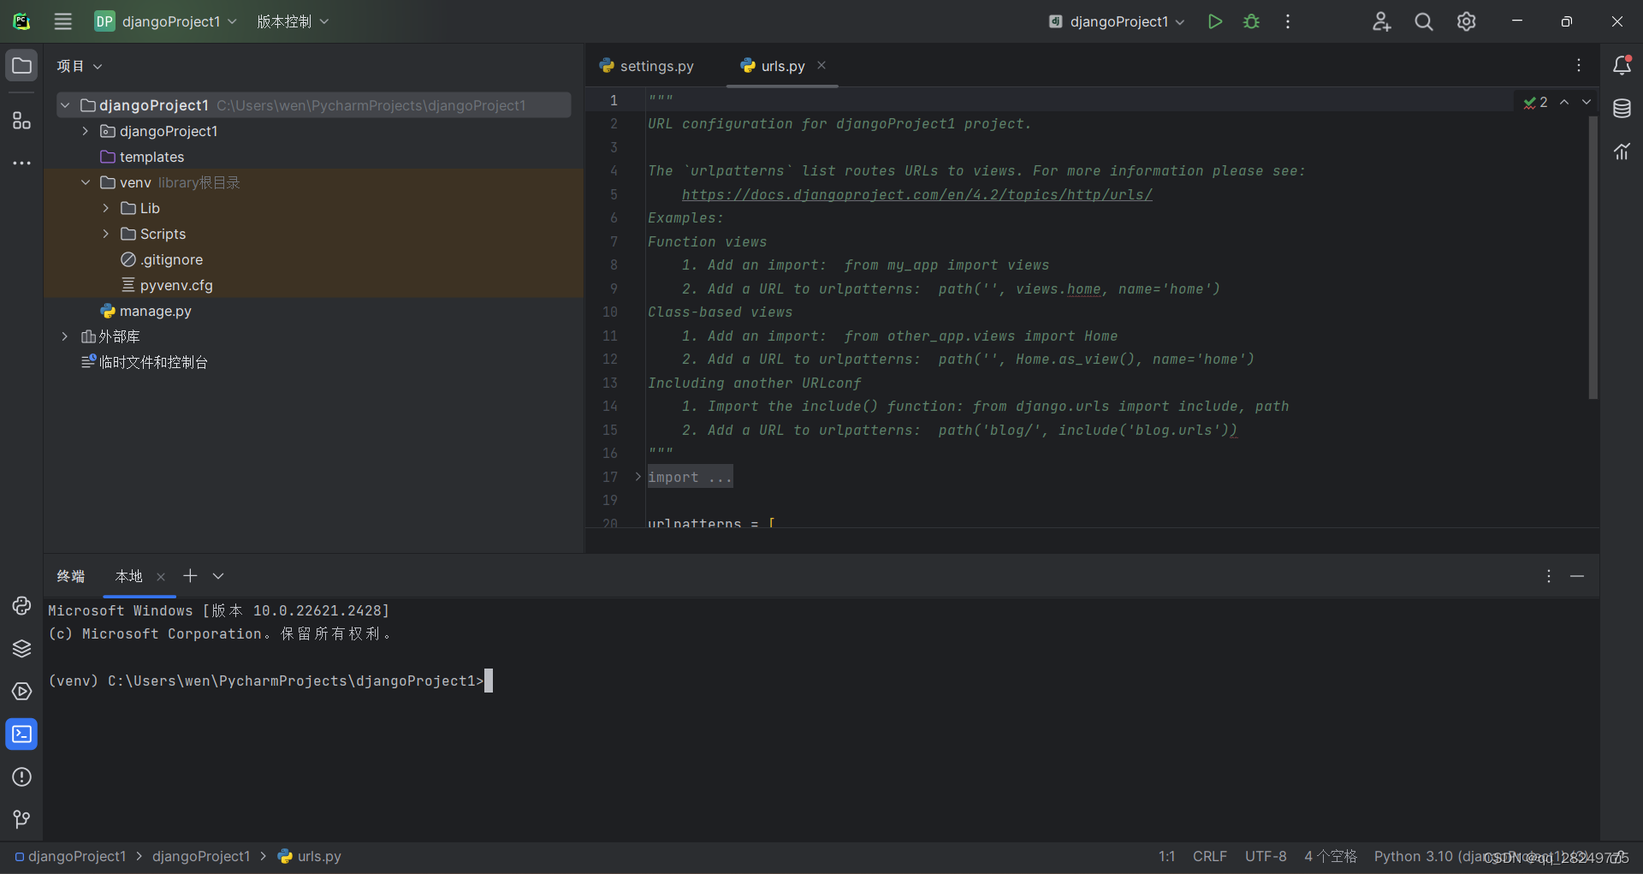1643x874 pixels.
Task: Open the new terminal type dropdown
Action: pos(218,576)
